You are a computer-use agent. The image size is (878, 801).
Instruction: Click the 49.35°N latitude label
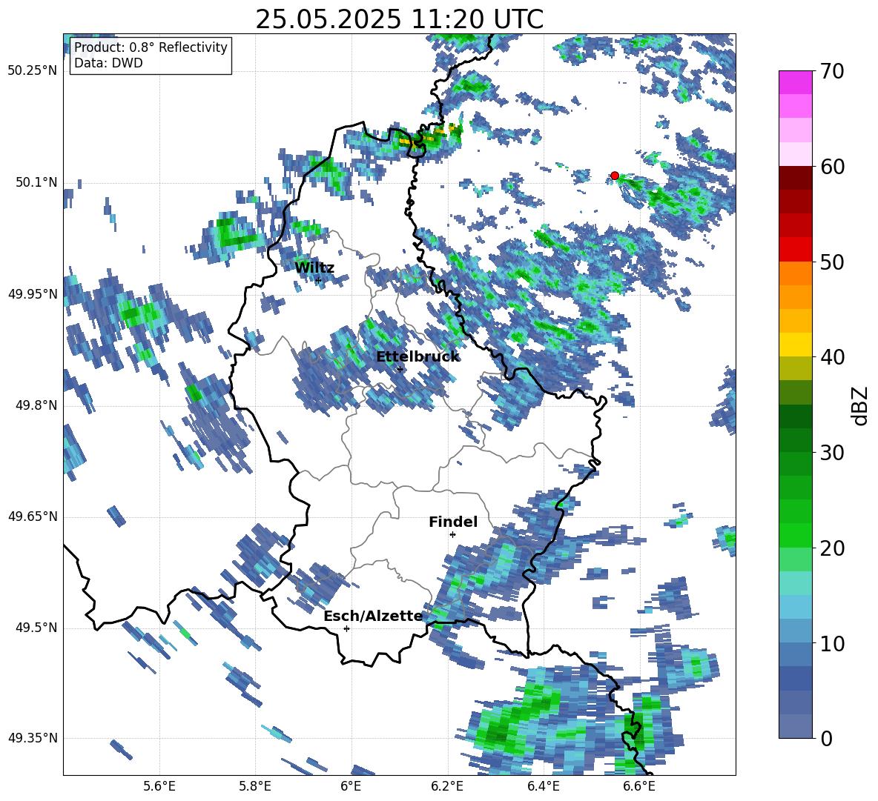33,738
